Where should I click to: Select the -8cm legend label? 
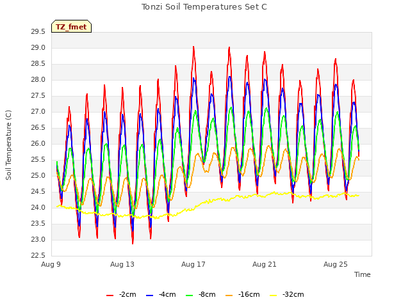pos(207,294)
